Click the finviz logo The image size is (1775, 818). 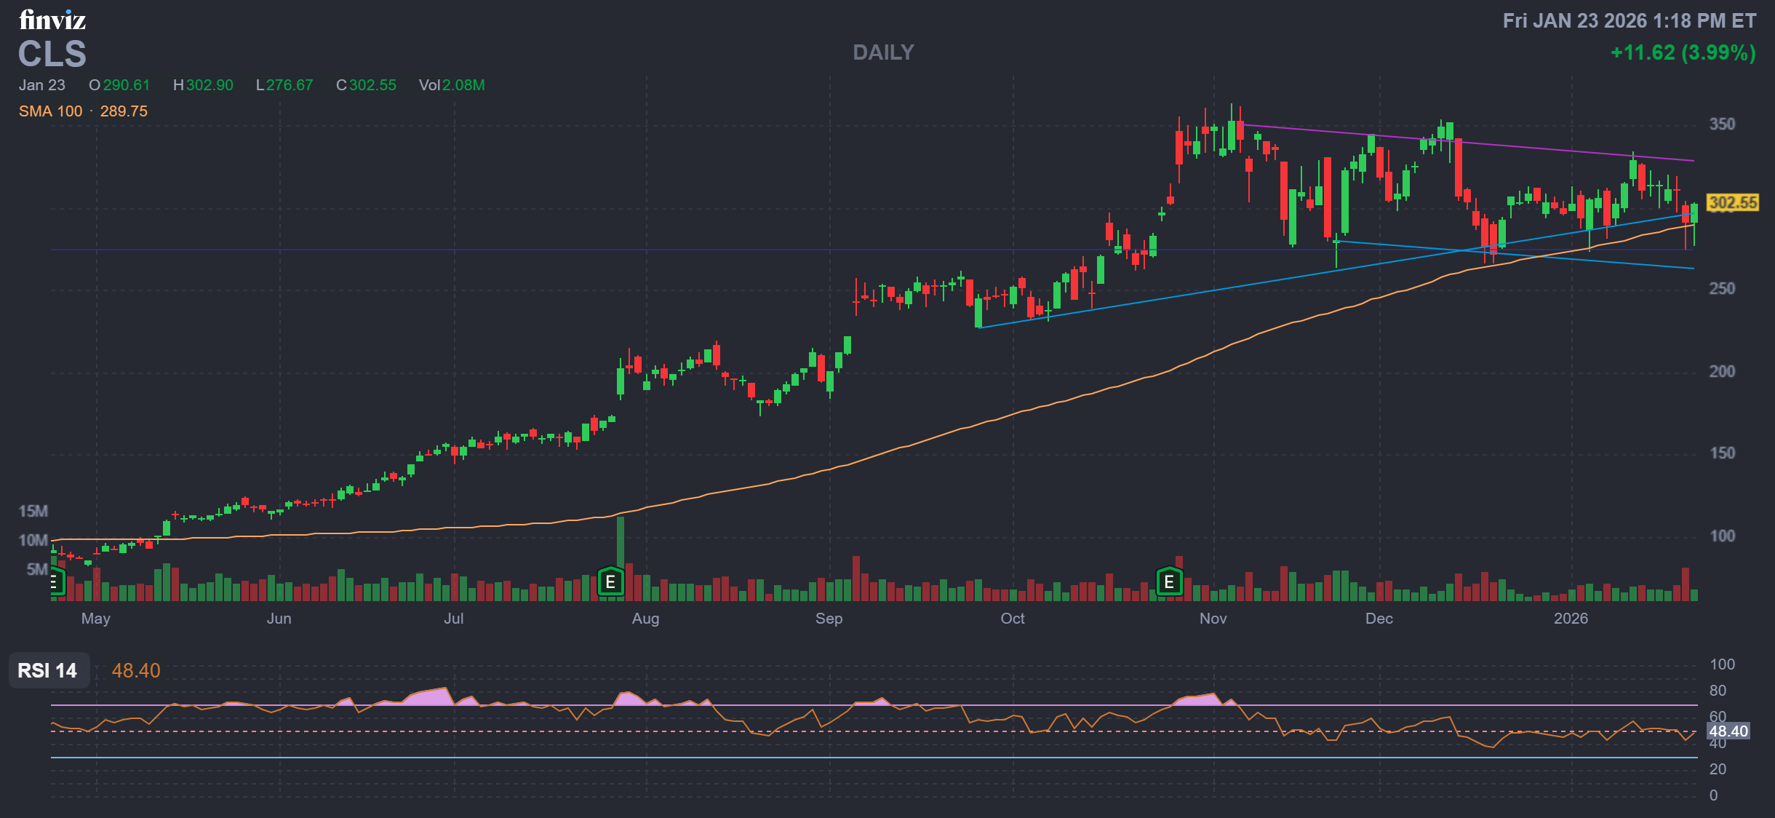click(52, 20)
